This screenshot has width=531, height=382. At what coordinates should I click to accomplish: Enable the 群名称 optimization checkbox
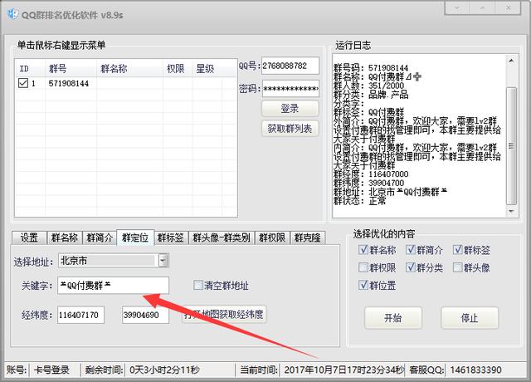click(363, 250)
